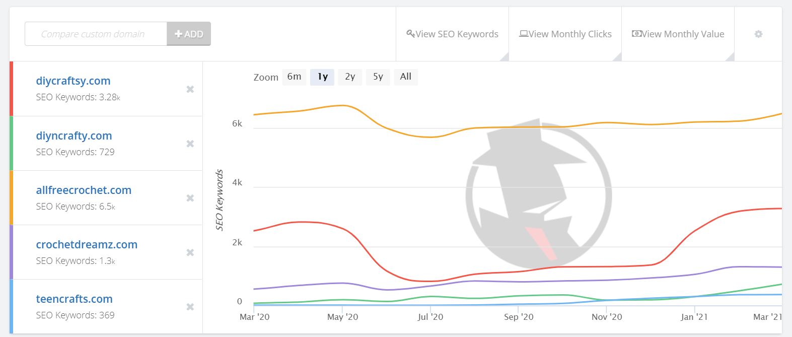Choose the 5y zoom option
The image size is (792, 337).
tap(378, 77)
